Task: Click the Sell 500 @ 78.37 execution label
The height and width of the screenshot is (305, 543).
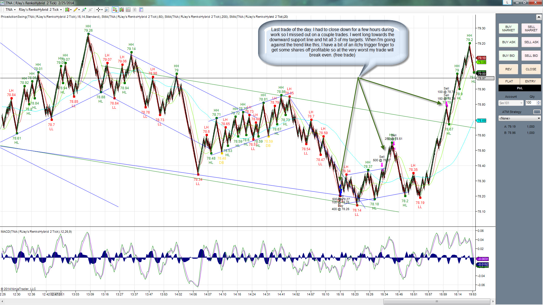Action: click(x=382, y=158)
